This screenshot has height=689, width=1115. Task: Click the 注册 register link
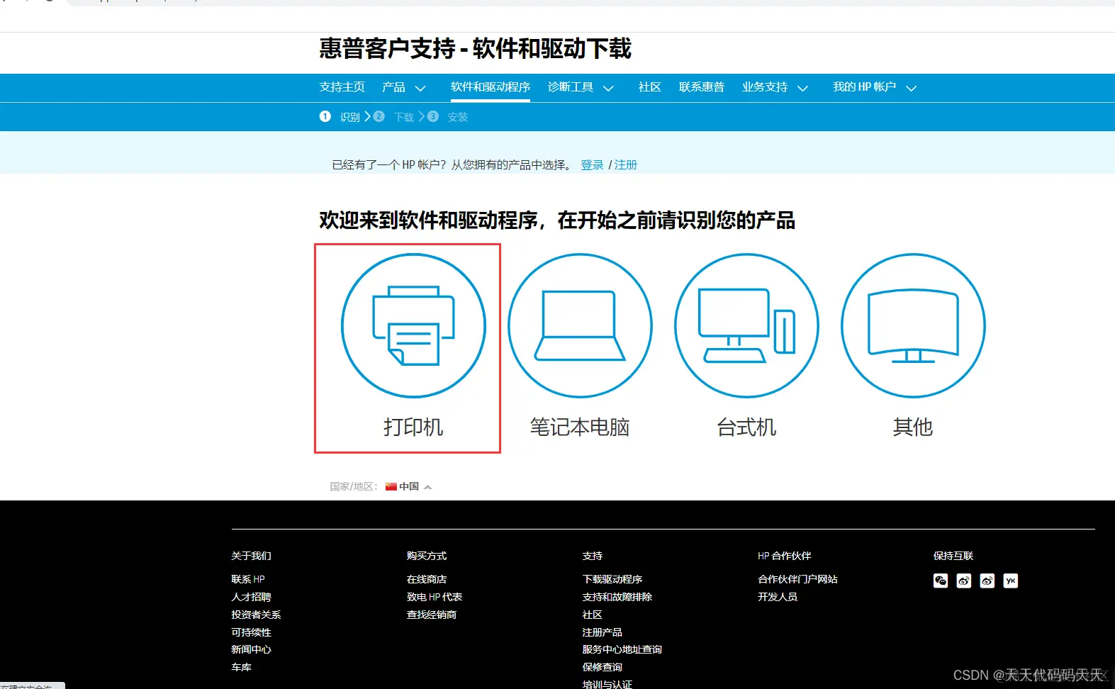[x=626, y=164]
